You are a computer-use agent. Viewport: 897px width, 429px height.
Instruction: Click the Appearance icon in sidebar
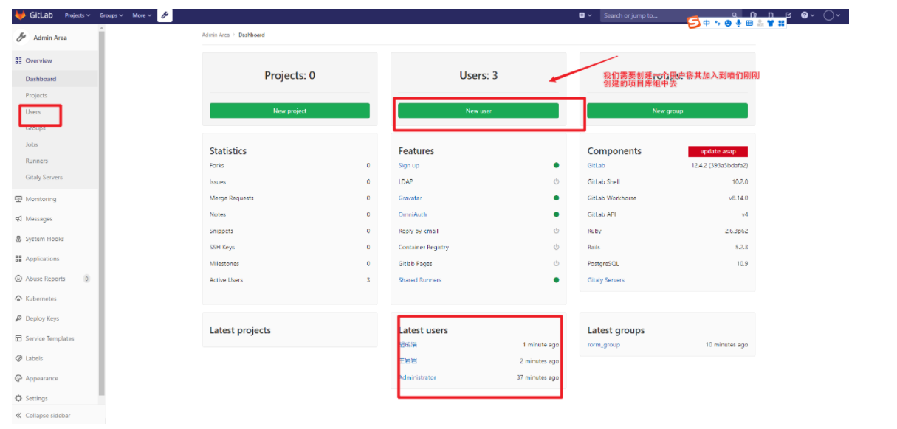18,378
